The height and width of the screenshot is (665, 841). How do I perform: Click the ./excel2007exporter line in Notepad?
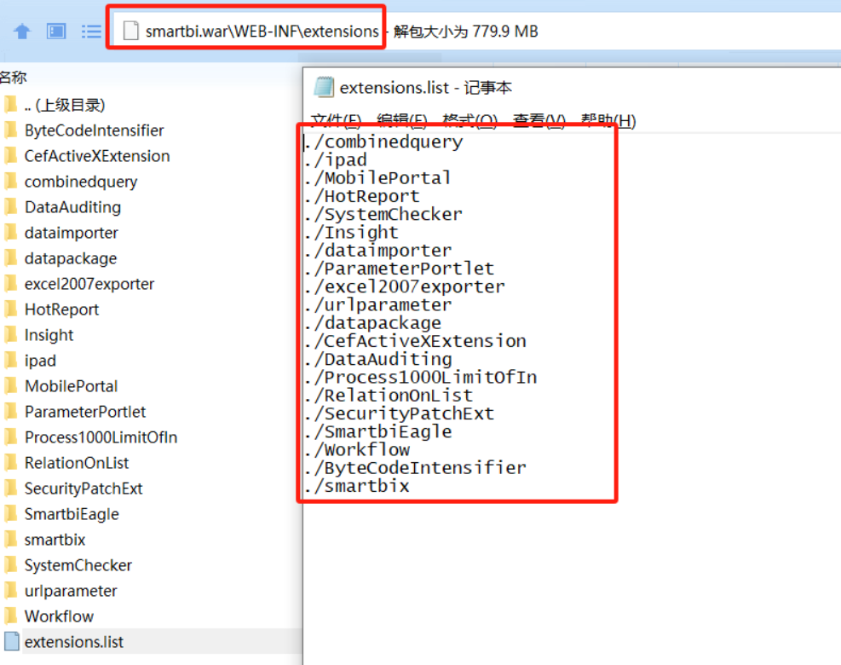405,286
